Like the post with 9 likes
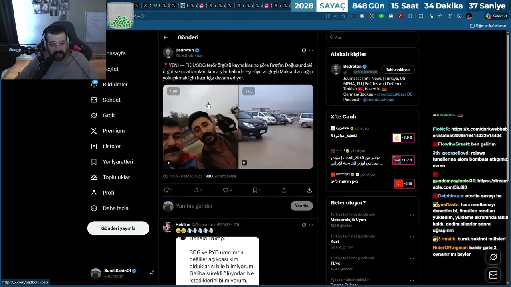The height and width of the screenshot is (287, 511). pyautogui.click(x=226, y=190)
